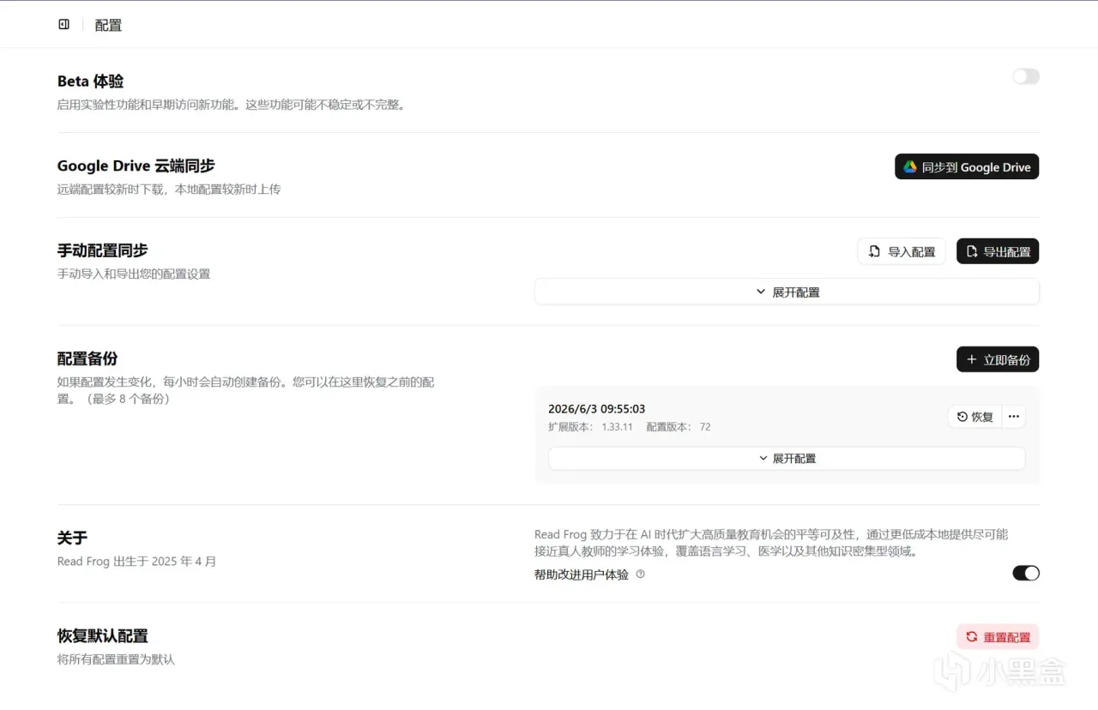Disable the 帮助改进用户体验 switch

coord(1025,573)
